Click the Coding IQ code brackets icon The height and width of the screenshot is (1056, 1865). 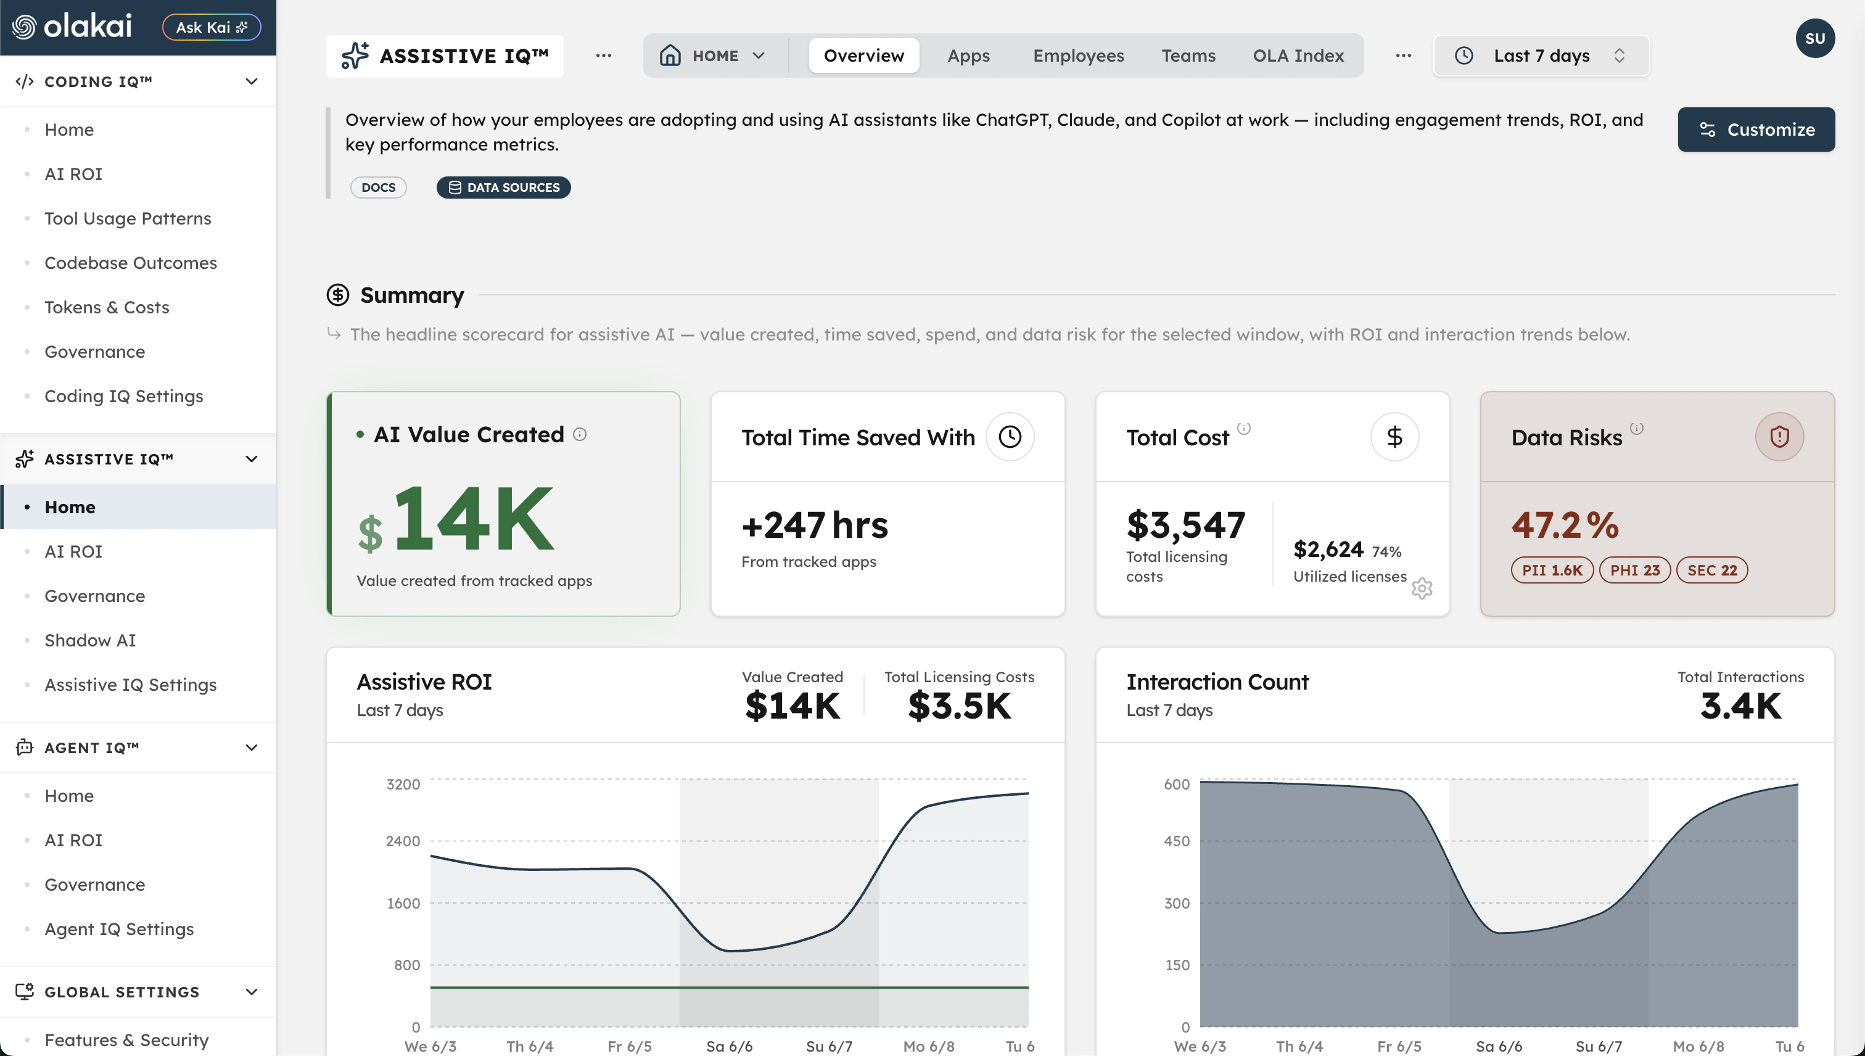pos(24,81)
